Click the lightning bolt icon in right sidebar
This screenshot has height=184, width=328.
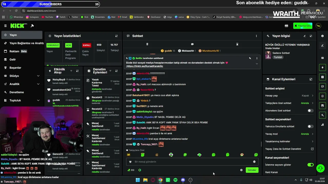322,67
